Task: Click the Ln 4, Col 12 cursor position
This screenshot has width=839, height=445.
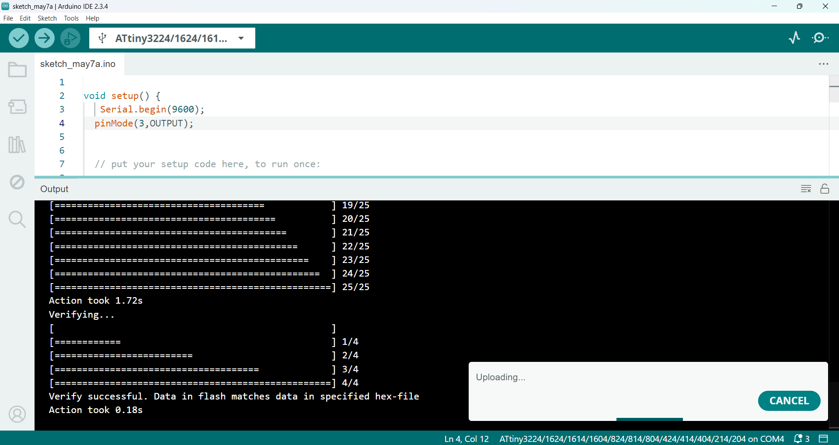Action: [466, 438]
